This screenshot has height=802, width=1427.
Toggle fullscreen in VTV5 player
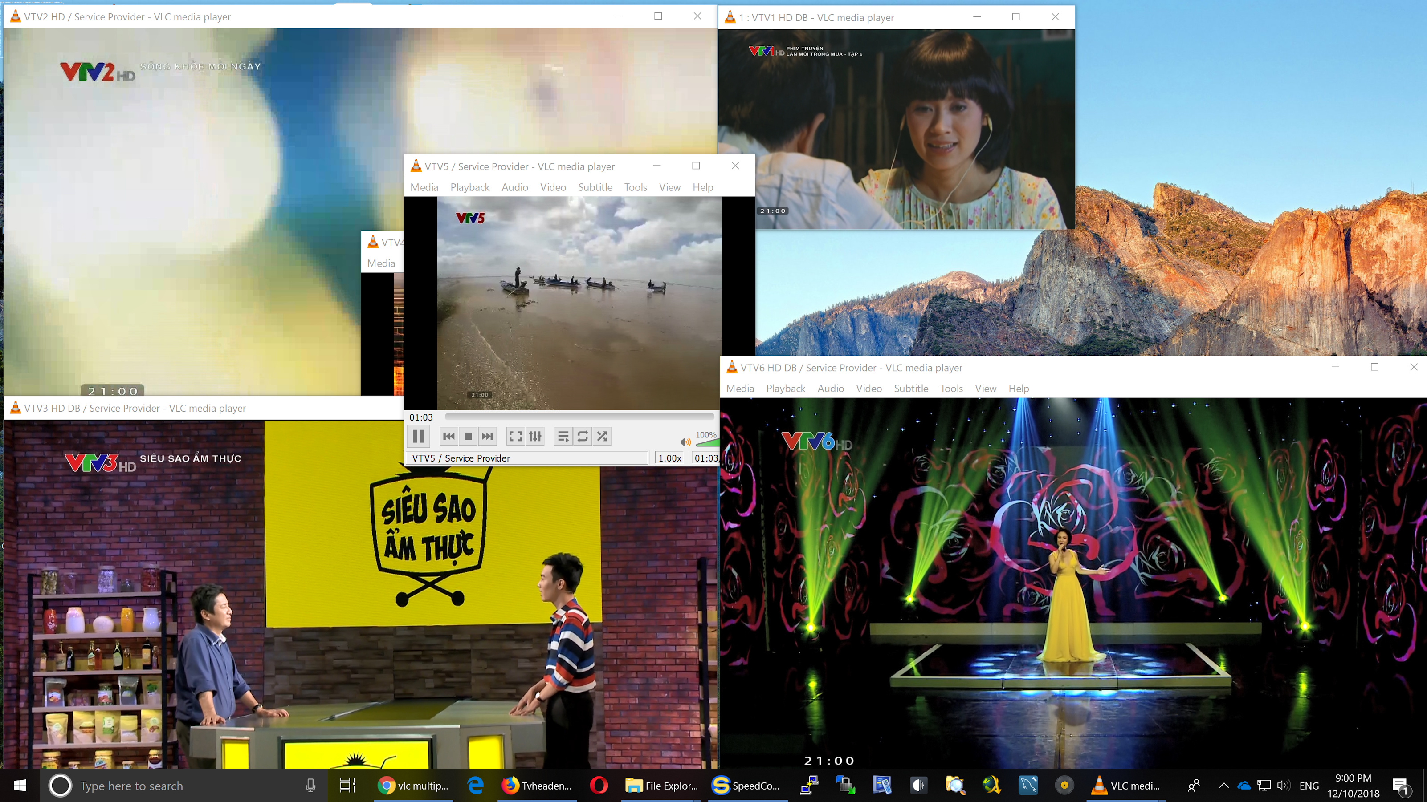515,437
